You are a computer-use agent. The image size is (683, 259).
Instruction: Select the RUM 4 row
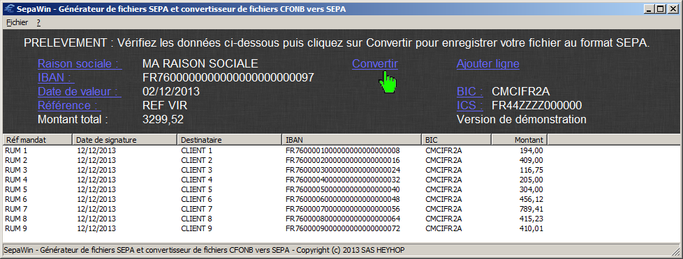274,180
